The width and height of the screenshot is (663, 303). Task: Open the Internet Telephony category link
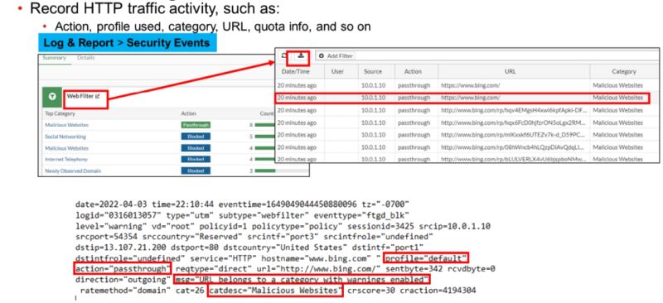click(x=66, y=159)
